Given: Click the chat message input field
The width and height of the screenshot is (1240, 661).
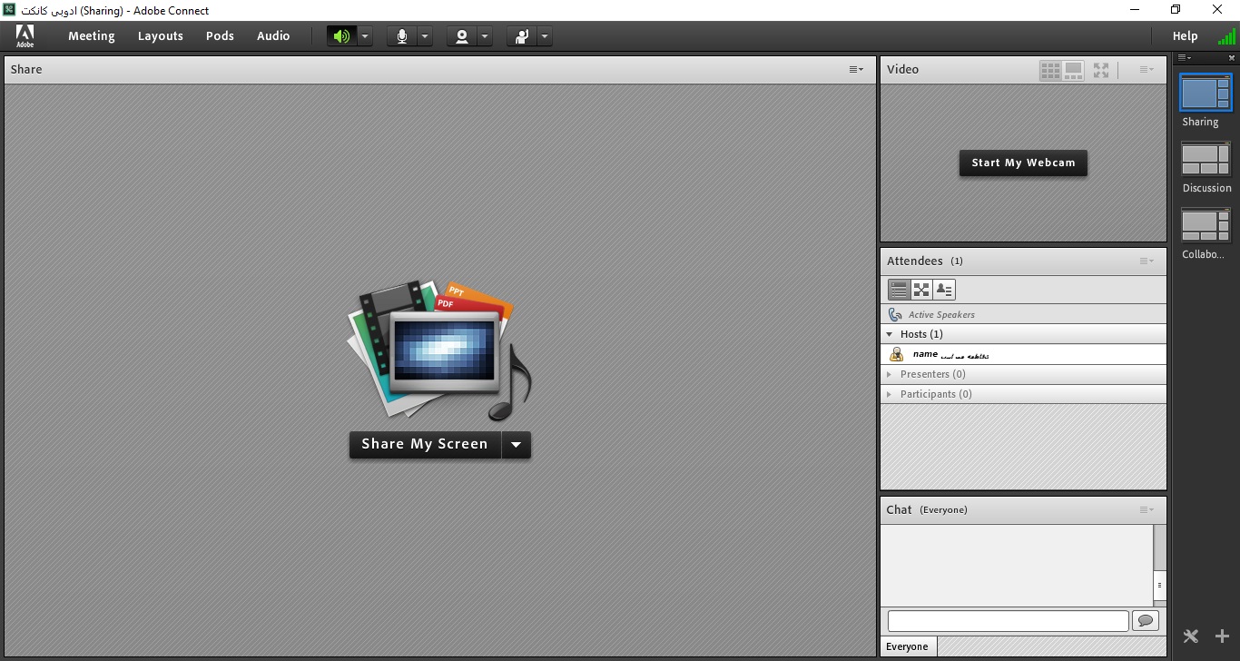Looking at the screenshot, I should tap(1008, 620).
